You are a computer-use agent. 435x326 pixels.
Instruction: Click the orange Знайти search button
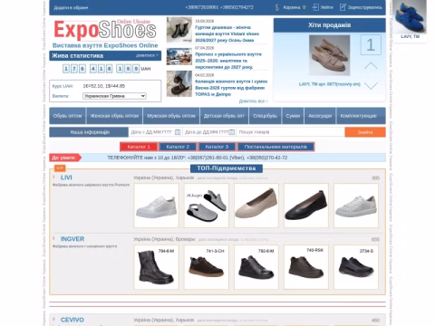tap(365, 132)
